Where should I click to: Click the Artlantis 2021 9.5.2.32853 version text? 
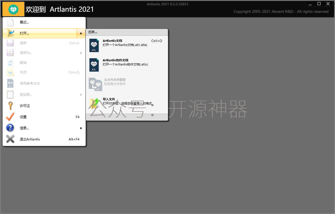[167, 4]
